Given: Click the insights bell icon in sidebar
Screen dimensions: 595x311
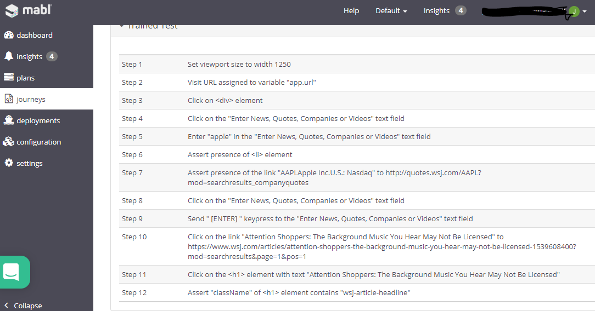Looking at the screenshot, I should 9,56.
